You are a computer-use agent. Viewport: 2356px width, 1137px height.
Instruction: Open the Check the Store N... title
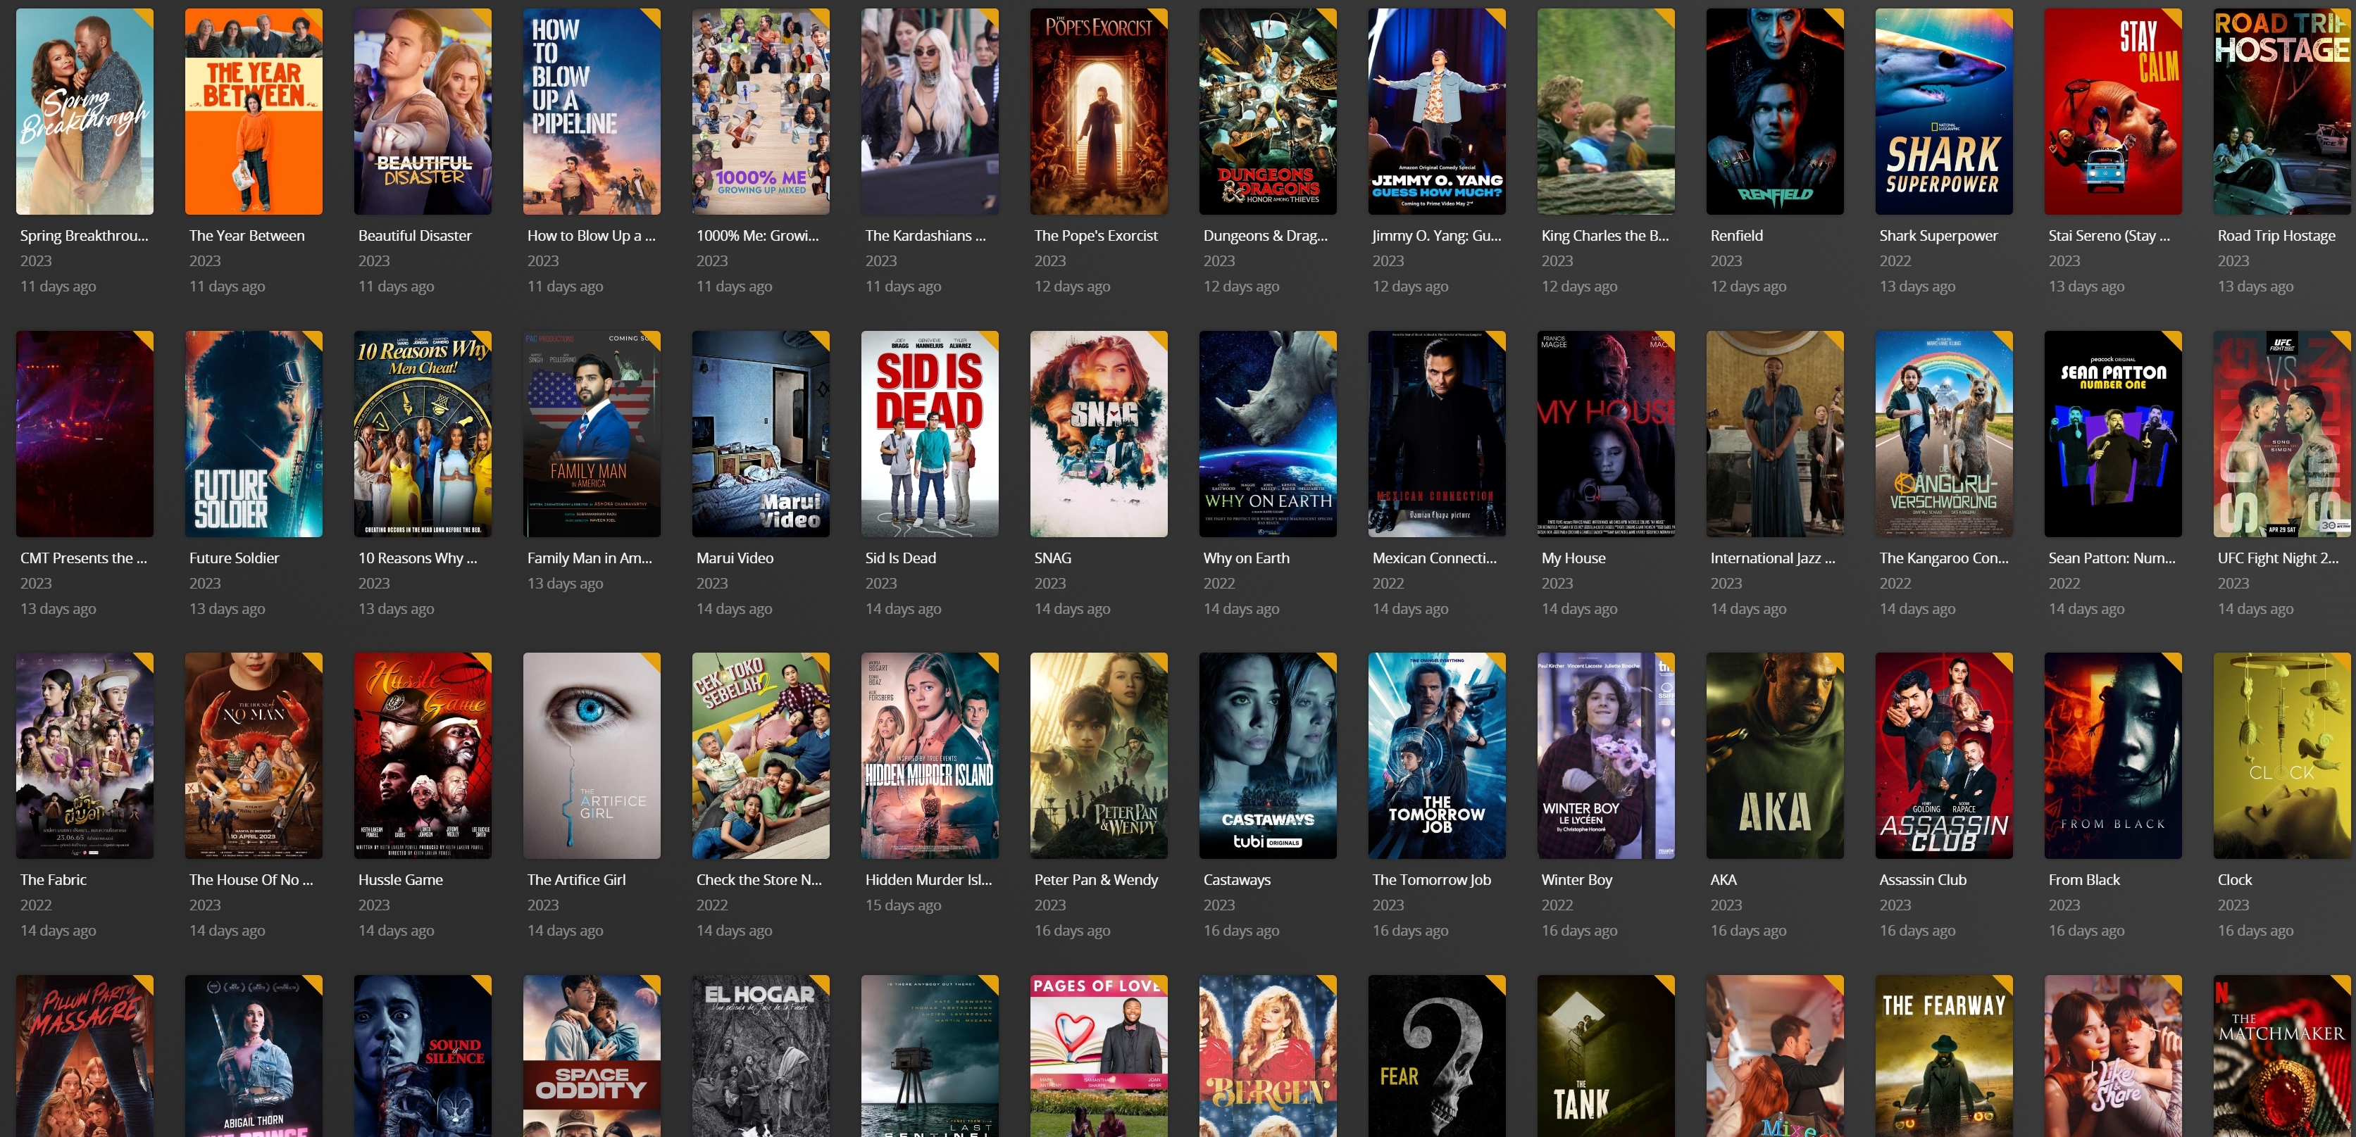point(759,879)
